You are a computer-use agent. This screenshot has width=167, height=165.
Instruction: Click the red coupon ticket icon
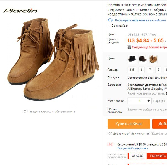coord(110,144)
